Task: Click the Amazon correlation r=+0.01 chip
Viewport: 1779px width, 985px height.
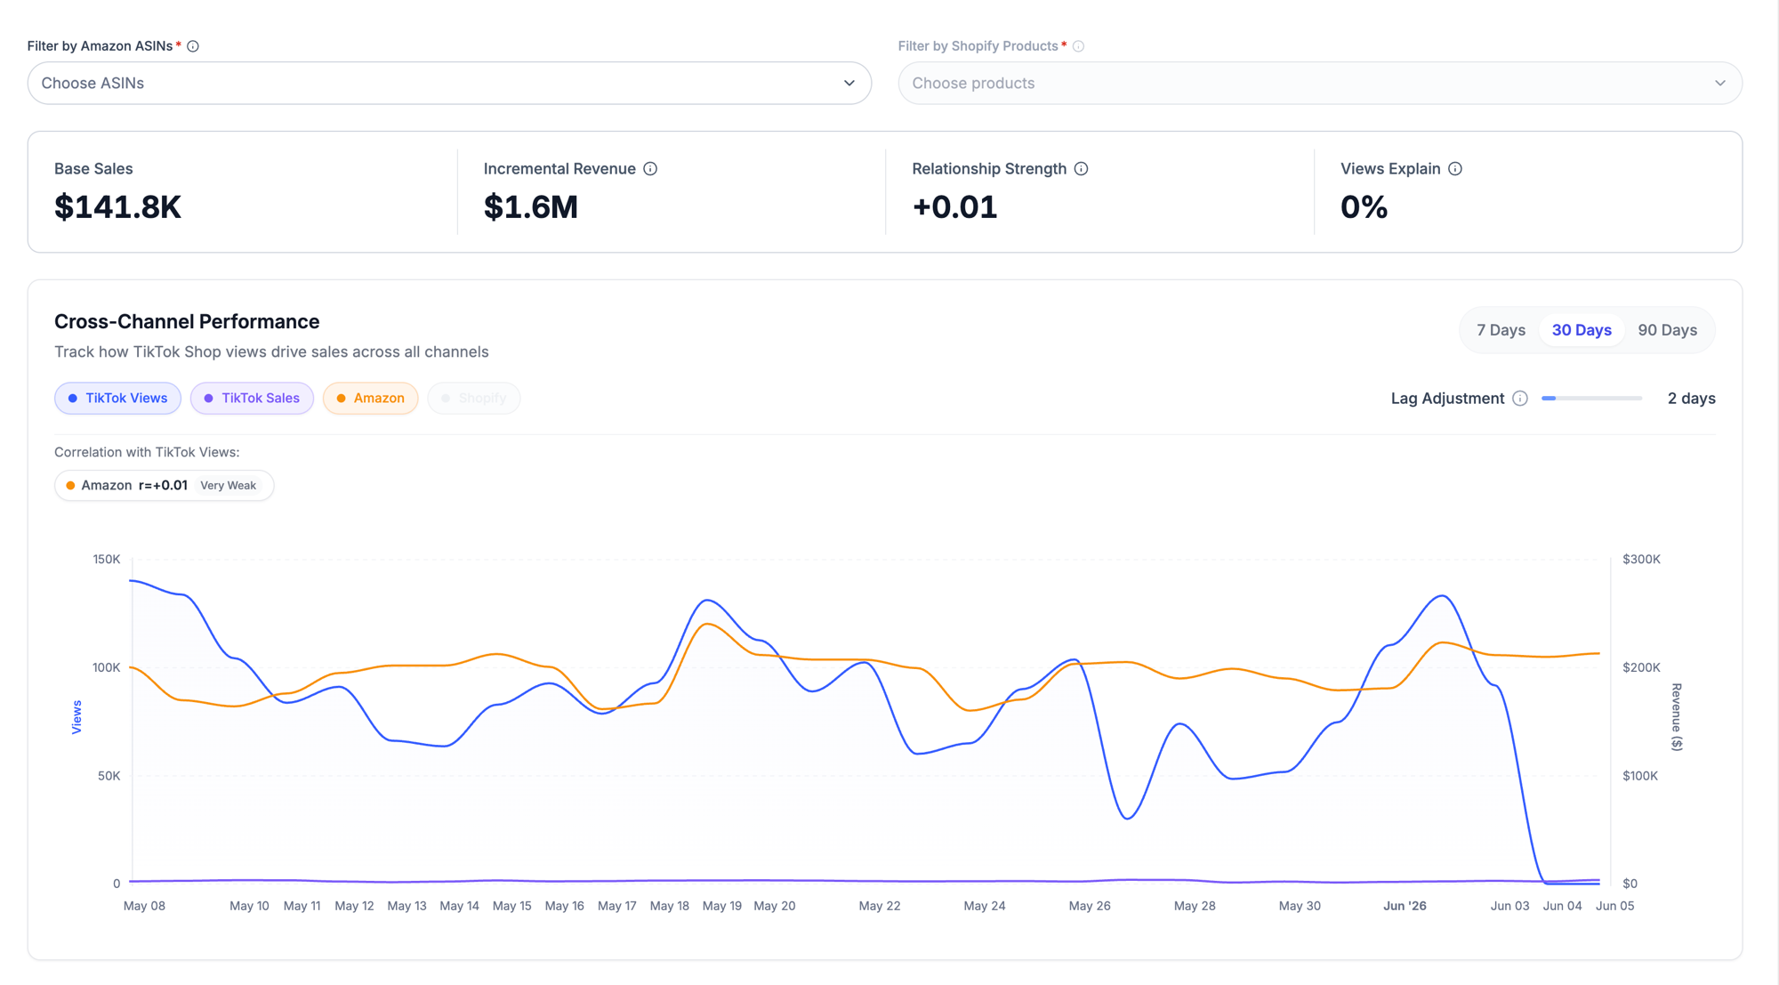Action: pos(164,486)
